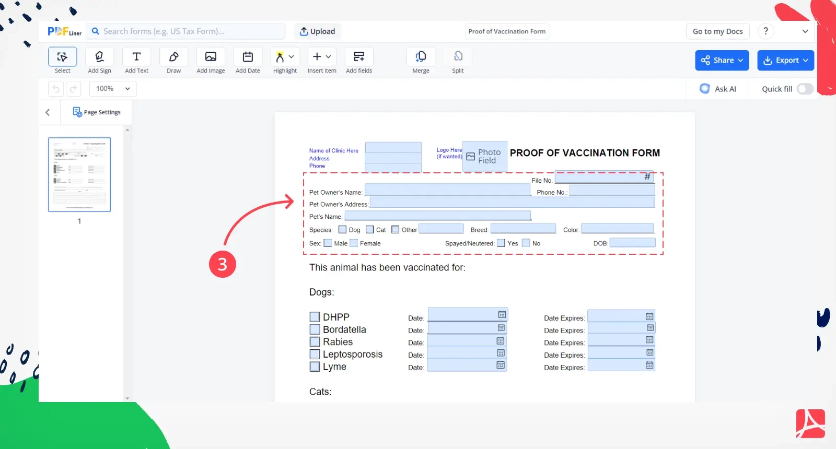
Task: Open the Ask AI assistant
Action: click(x=718, y=89)
